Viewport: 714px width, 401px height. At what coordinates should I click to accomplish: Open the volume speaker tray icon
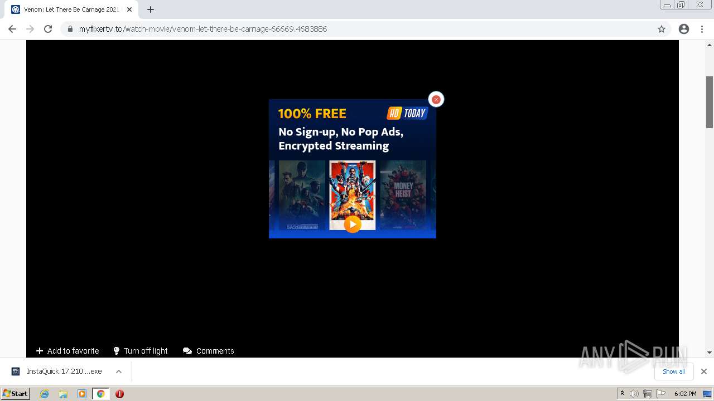[x=634, y=394]
